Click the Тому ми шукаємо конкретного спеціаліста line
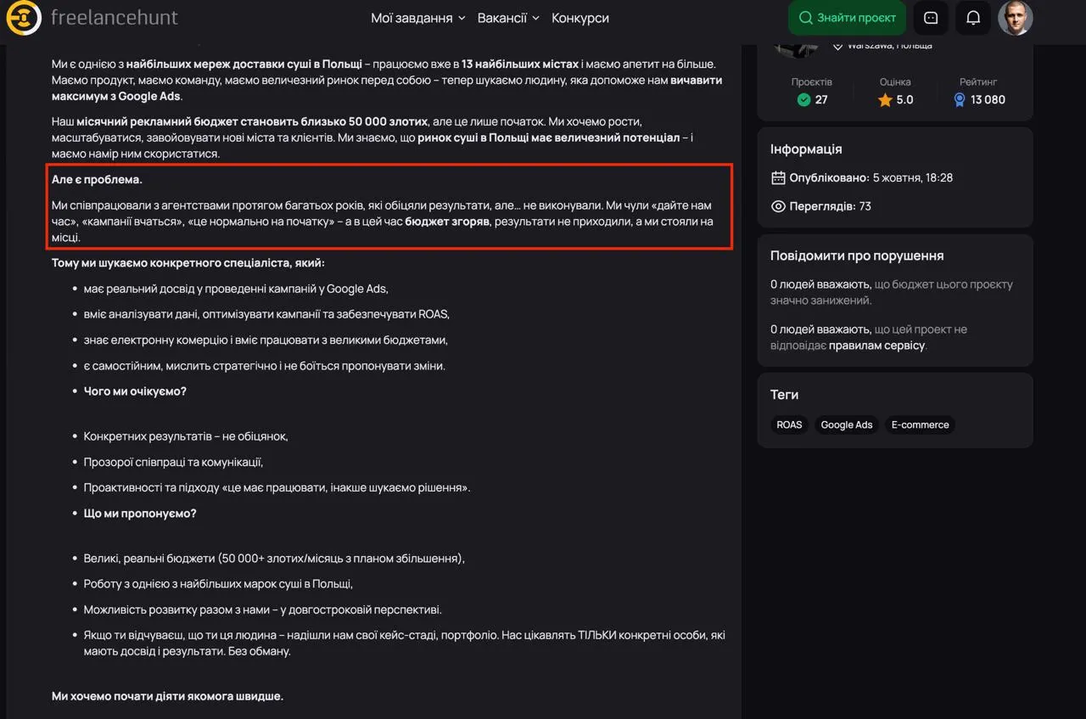 (x=188, y=263)
